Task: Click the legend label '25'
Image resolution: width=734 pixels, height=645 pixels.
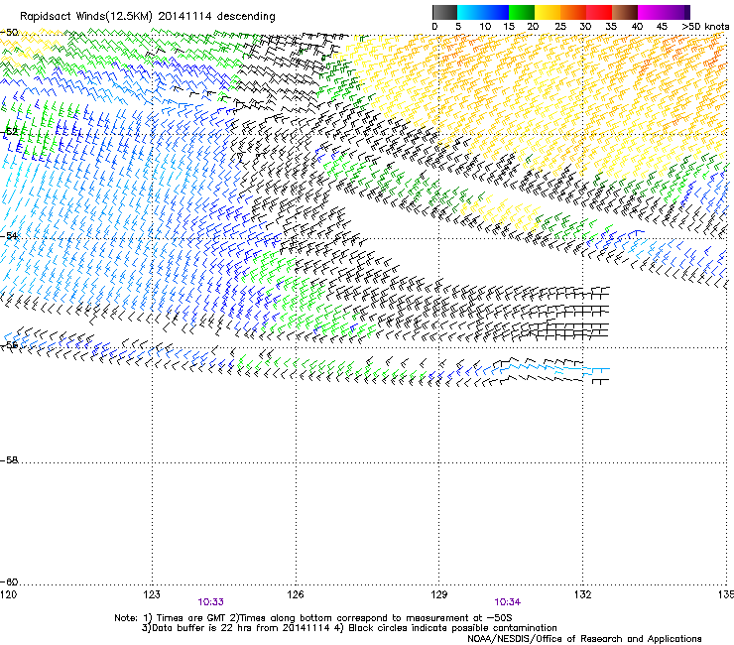Action: [560, 27]
